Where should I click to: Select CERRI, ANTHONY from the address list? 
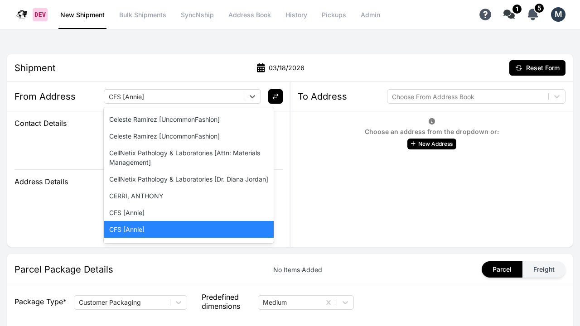click(x=136, y=196)
